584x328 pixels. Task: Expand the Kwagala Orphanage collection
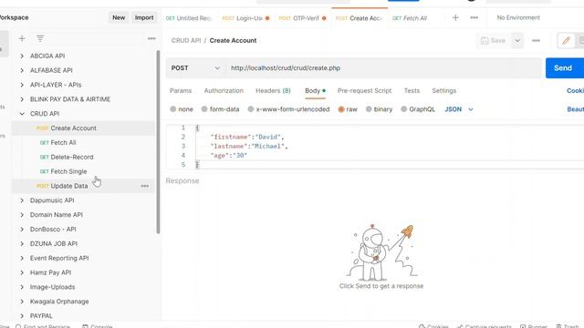pyautogui.click(x=22, y=302)
